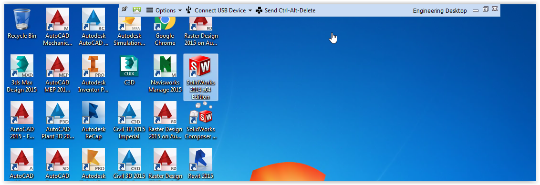Screen dimensions: 540x185
Task: Select the Autodesk Simulation MFA shortcut
Action: tap(129, 31)
